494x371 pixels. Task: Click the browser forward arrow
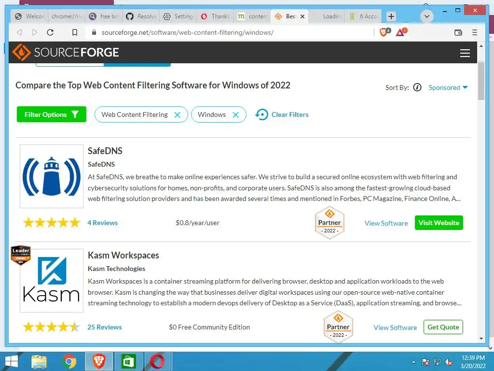(x=35, y=32)
